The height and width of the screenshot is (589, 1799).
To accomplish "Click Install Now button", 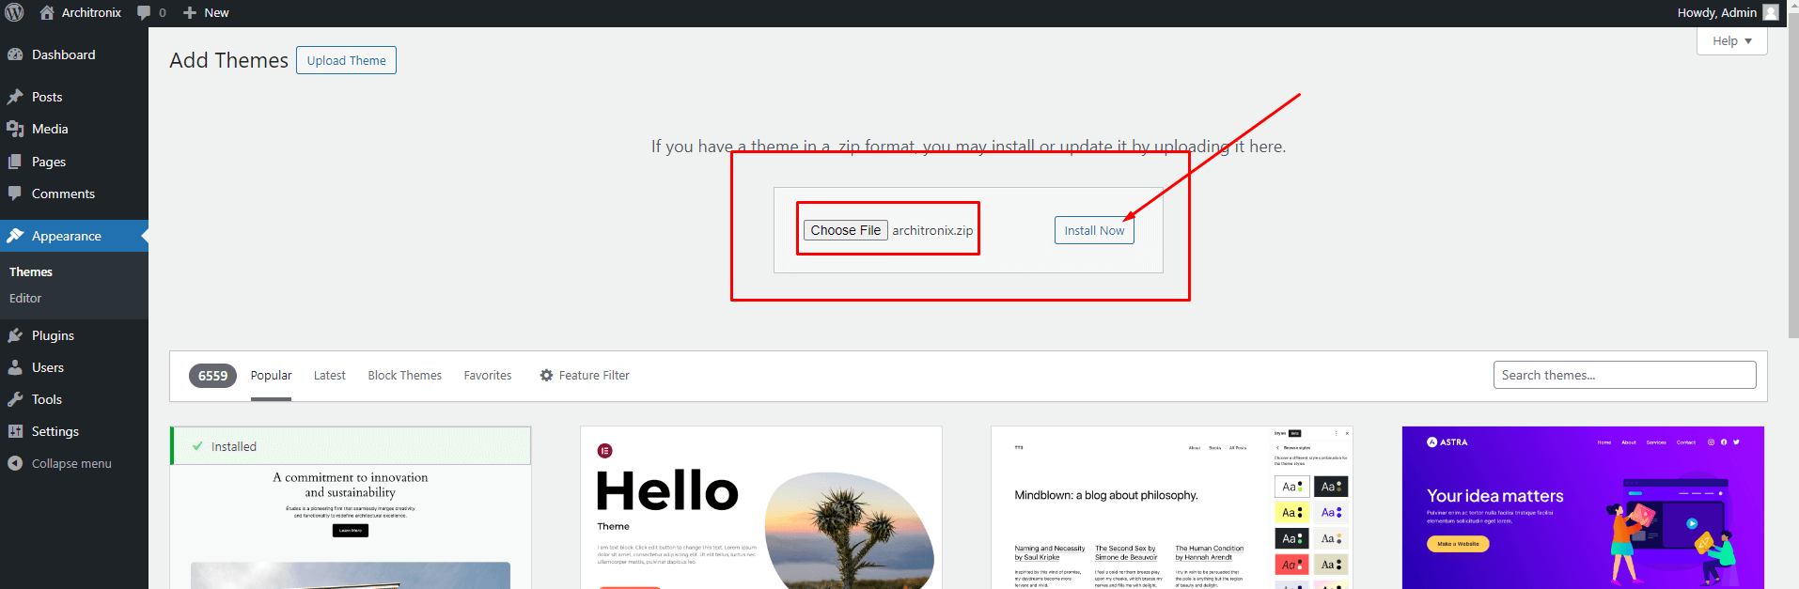I will pos(1094,230).
